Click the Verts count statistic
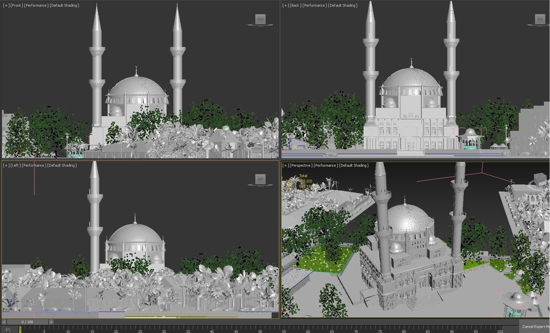The width and height of the screenshot is (550, 333). coord(299,186)
